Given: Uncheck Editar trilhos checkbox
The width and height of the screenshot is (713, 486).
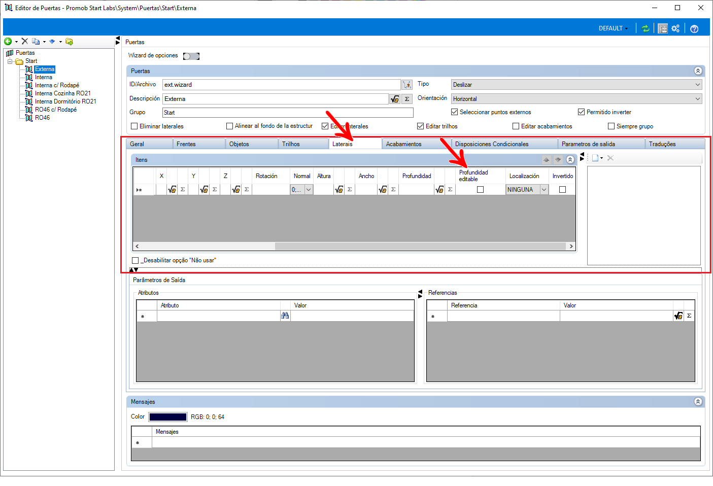Looking at the screenshot, I should [x=420, y=126].
